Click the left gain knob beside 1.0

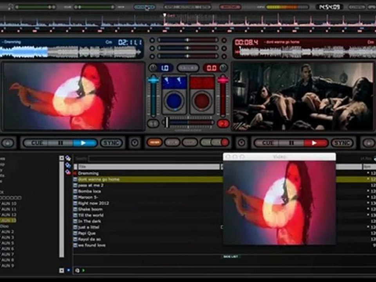[153, 68]
